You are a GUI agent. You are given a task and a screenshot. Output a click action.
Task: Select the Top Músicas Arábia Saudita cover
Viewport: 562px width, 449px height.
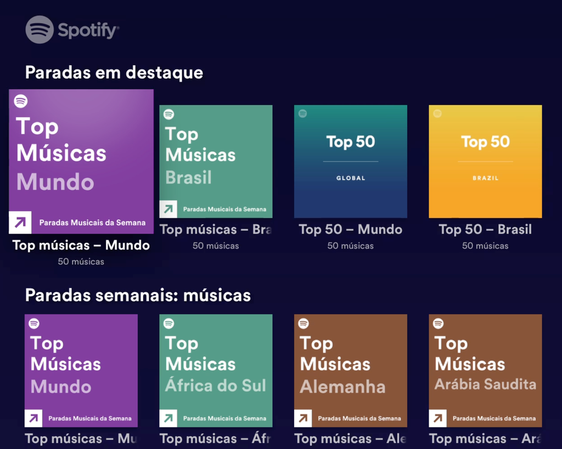point(485,371)
